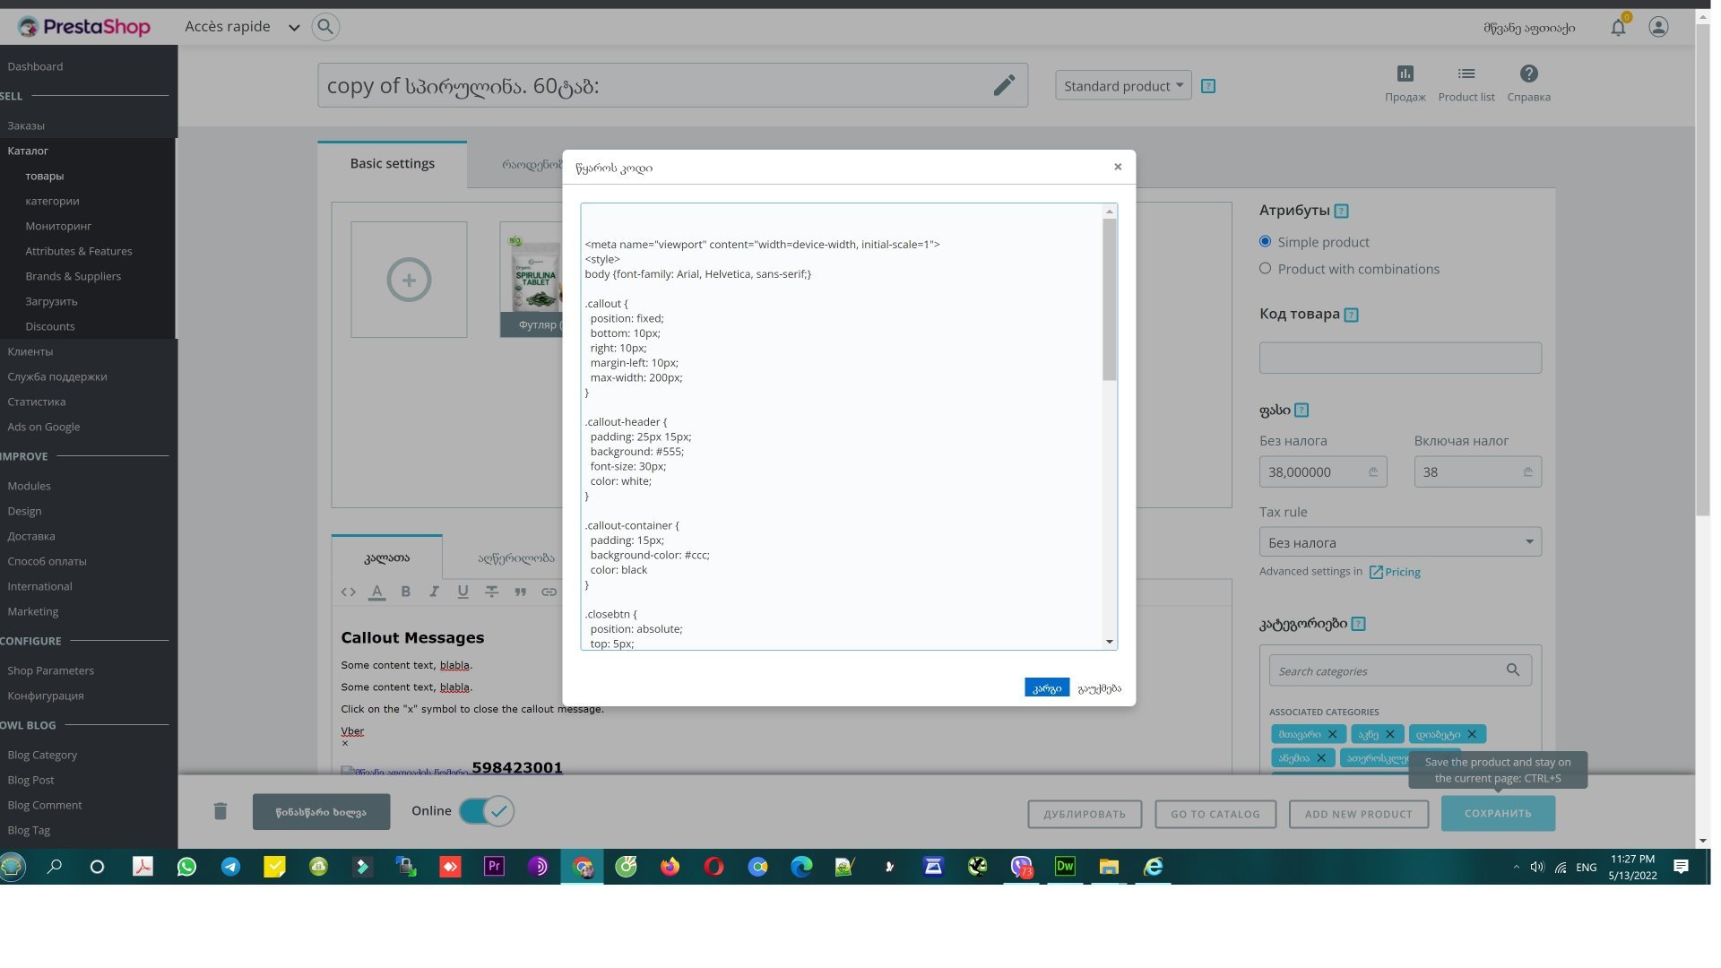Click the Продаж sales chart icon
The width and height of the screenshot is (1721, 968).
click(1405, 74)
